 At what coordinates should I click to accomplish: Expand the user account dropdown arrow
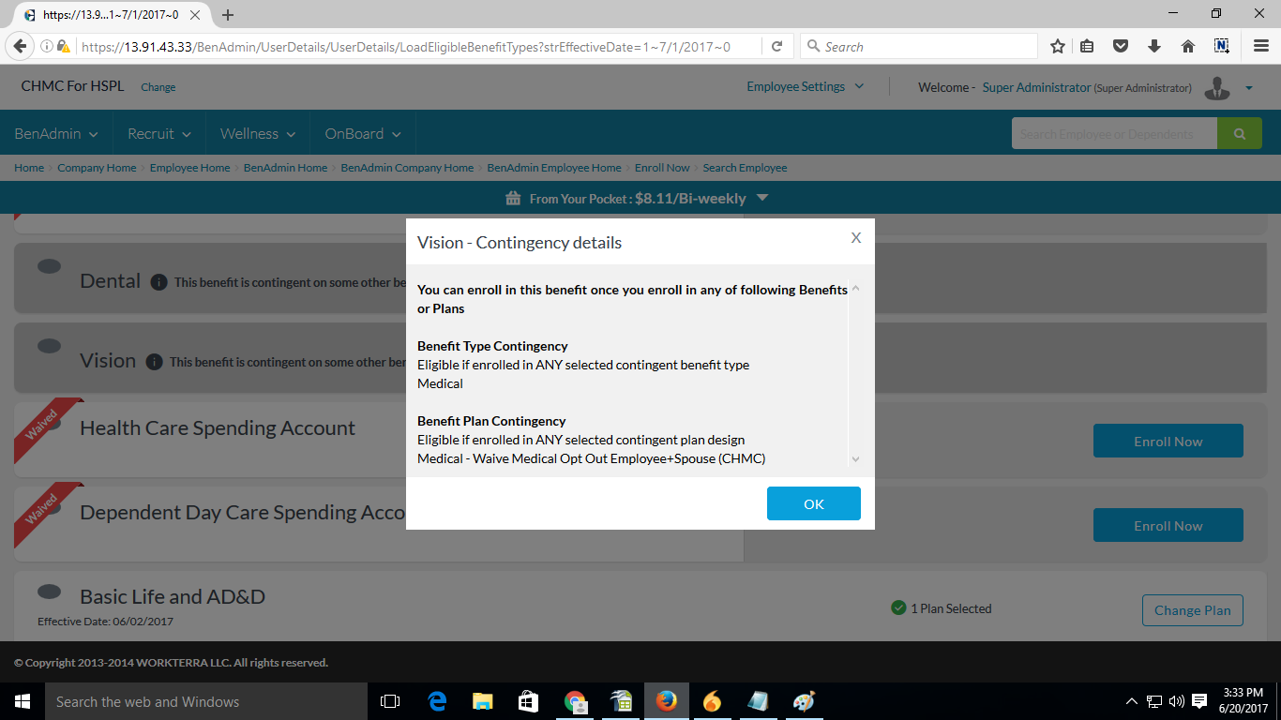pos(1249,88)
